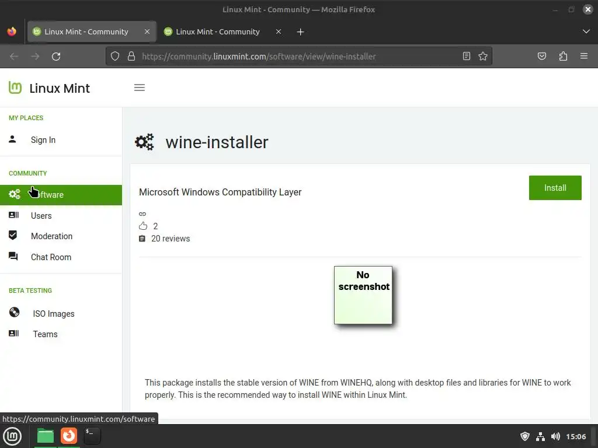
Task: Click the clock showing 15:06
Action: 576,436
